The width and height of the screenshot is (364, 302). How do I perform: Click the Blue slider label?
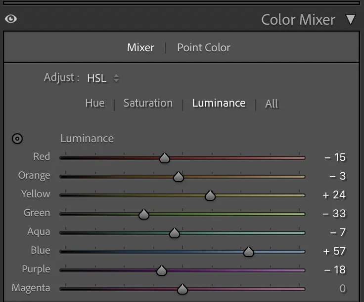click(41, 250)
